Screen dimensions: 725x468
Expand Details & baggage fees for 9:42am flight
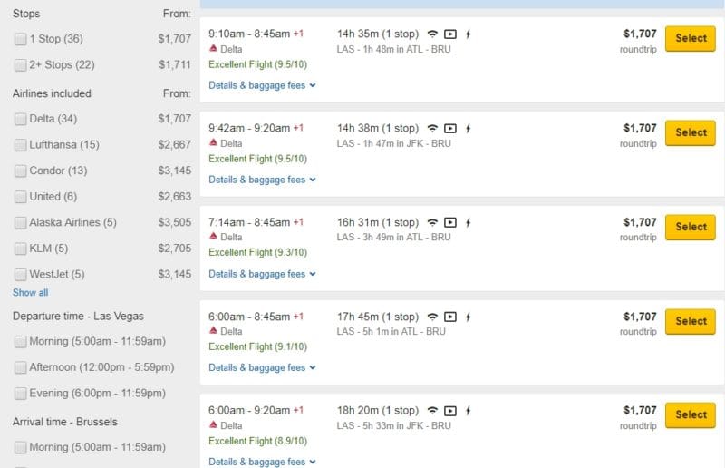point(262,180)
